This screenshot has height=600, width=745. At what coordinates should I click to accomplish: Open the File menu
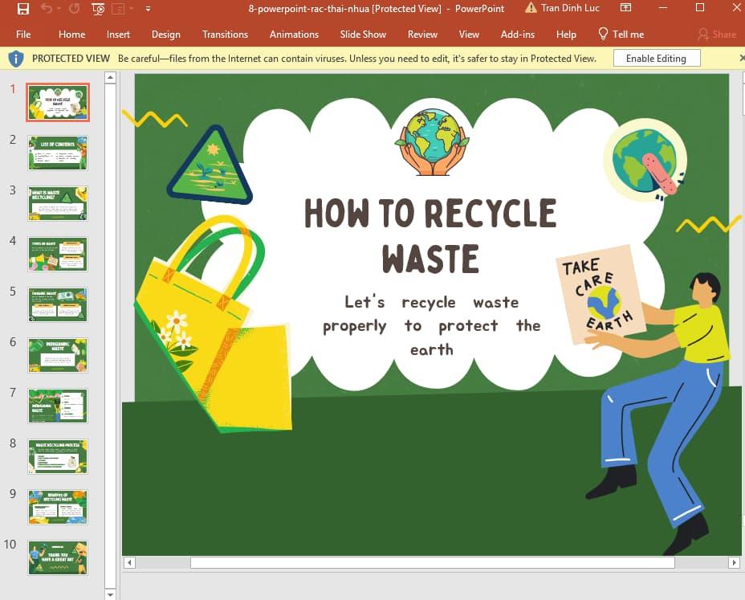pos(22,34)
